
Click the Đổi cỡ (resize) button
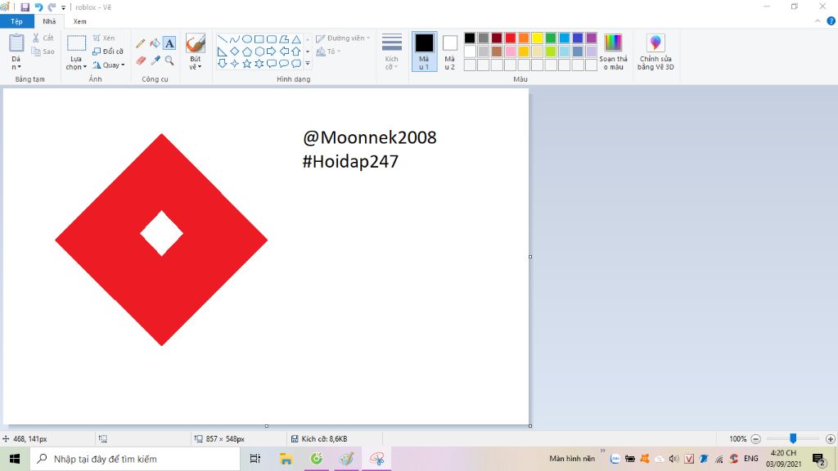108,52
